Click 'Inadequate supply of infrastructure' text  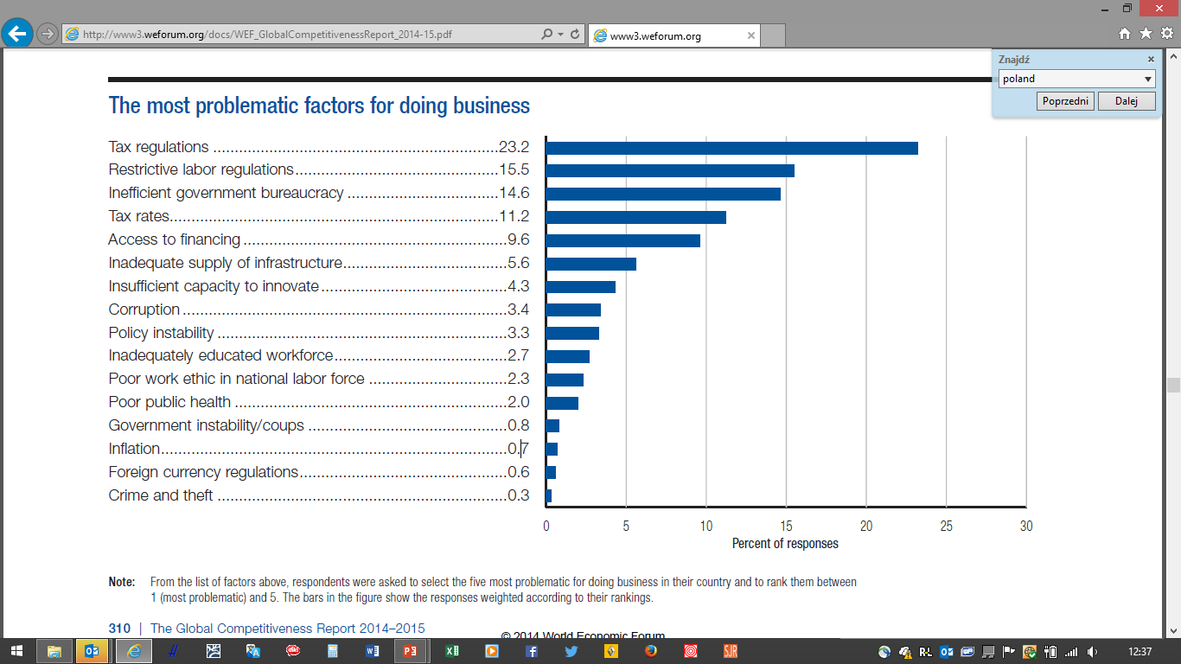(225, 263)
